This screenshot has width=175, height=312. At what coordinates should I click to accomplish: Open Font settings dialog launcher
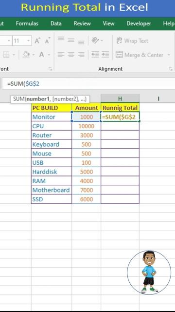click(50, 69)
